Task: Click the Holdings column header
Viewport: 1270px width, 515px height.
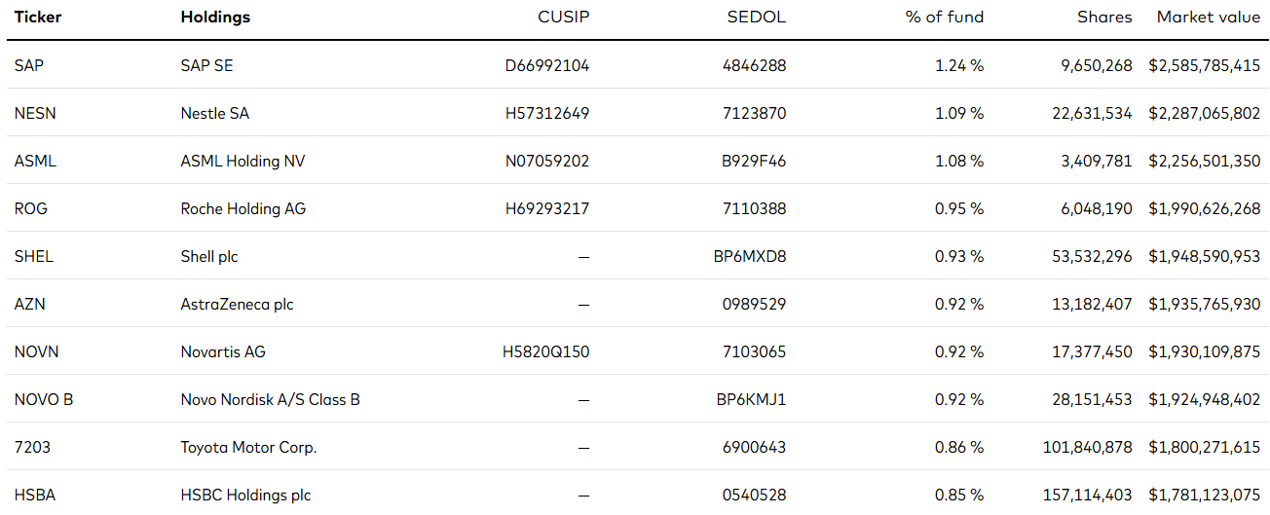Action: point(215,17)
